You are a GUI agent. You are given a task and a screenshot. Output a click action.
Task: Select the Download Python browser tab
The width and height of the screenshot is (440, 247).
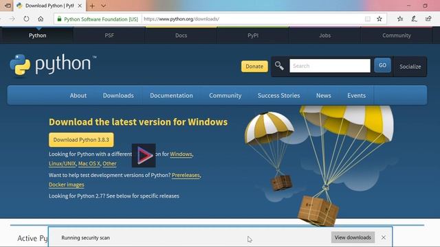coord(49,5)
